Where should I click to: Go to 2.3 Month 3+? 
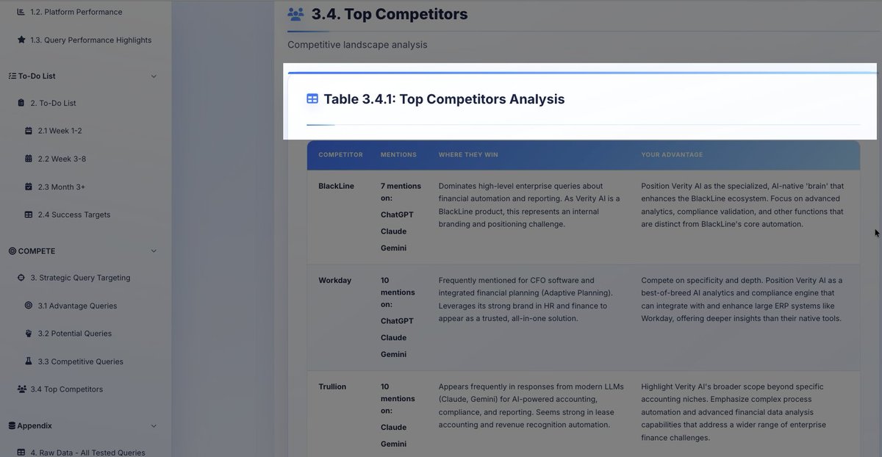(x=62, y=187)
